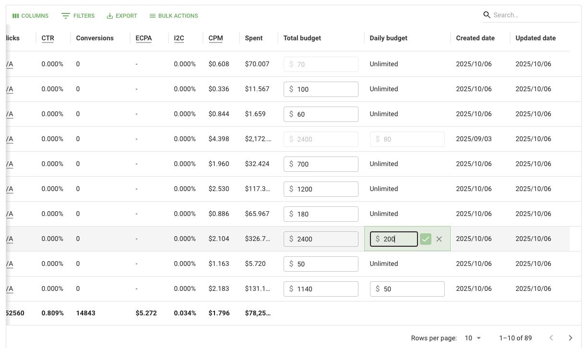584x348 pixels.
Task: Go to next page of results
Action: (x=570, y=338)
